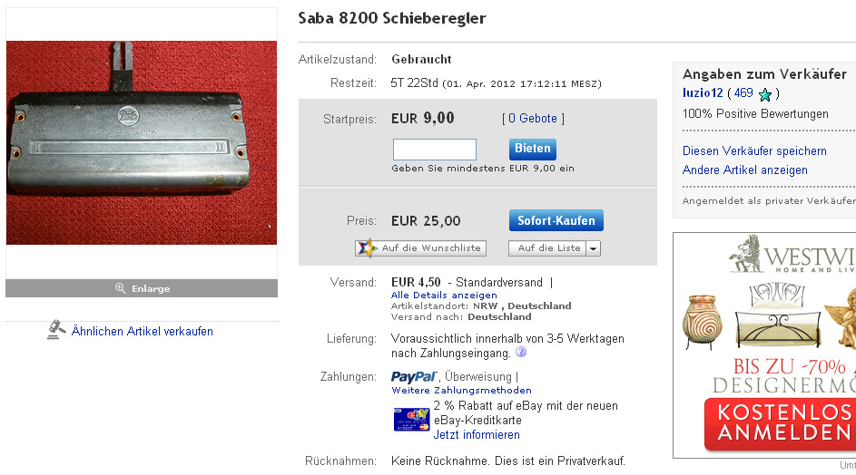Click Kostenlos Anmelden ad button
Viewport: 856px width, 475px height.
coord(781,422)
